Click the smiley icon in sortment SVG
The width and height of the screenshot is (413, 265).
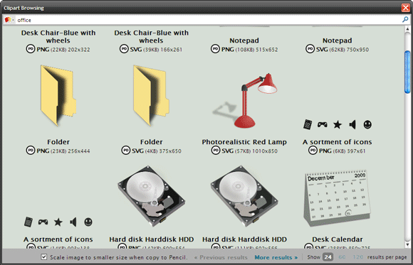point(88,222)
